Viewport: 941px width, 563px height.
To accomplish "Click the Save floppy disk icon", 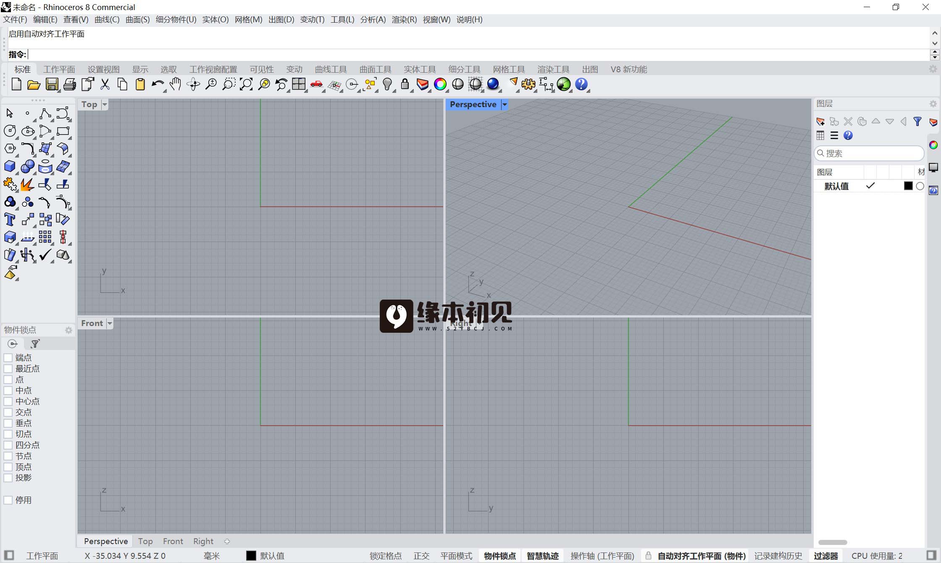I will pyautogui.click(x=52, y=84).
